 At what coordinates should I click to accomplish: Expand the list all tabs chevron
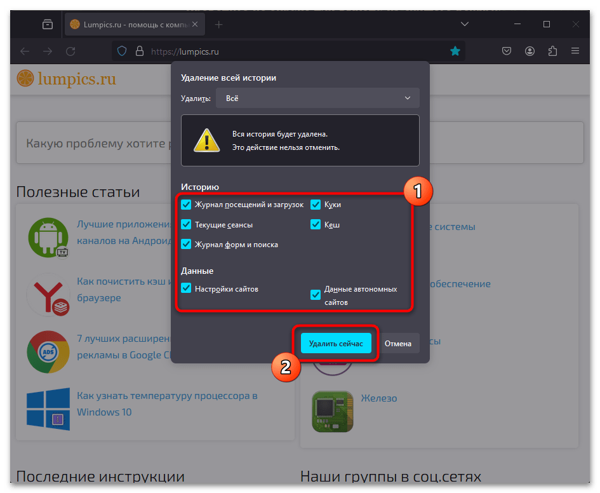(465, 24)
